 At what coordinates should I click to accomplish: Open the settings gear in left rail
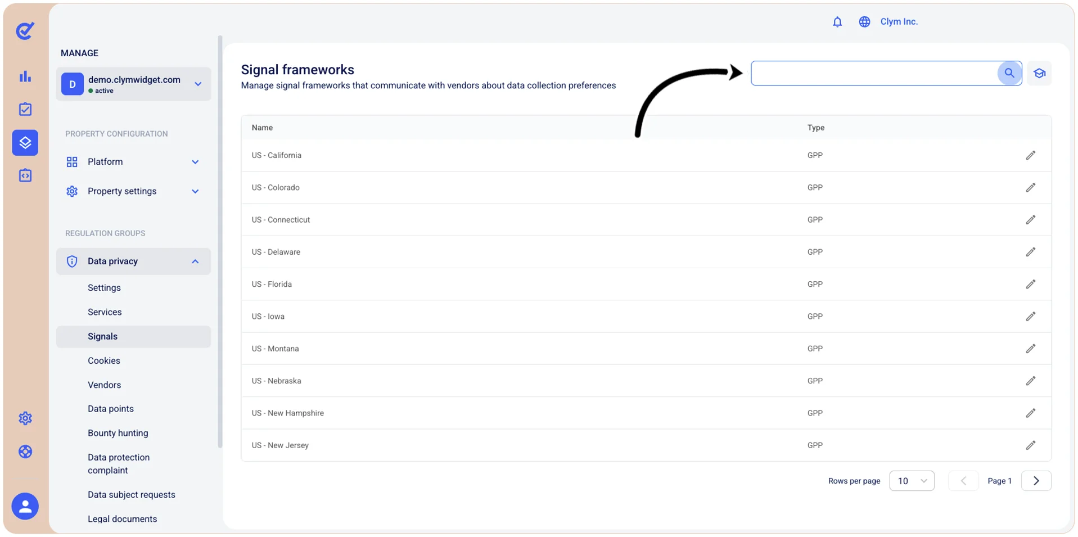click(25, 418)
